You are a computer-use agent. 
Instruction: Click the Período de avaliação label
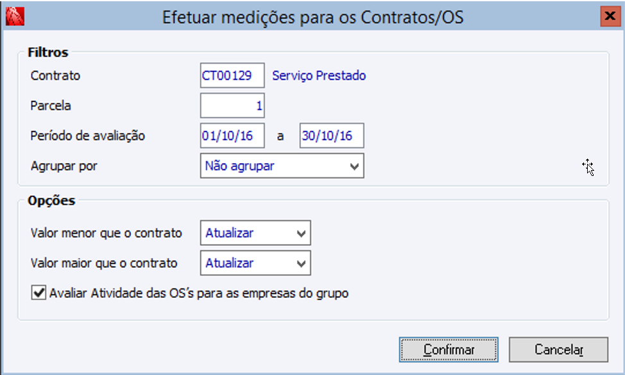(x=88, y=136)
